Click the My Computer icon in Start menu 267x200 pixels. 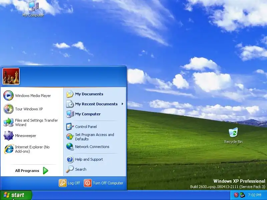pyautogui.click(x=70, y=114)
